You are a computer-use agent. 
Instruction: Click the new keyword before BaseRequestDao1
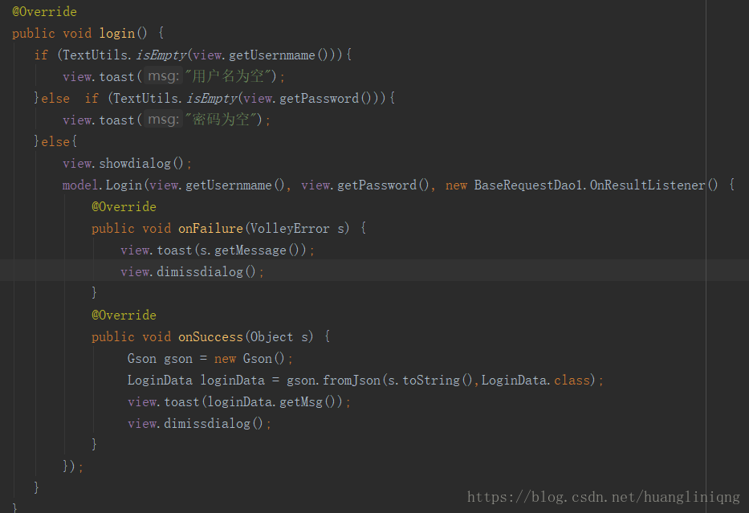pyautogui.click(x=456, y=185)
